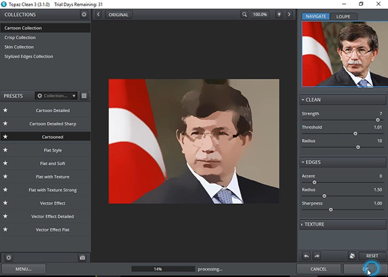388x277 pixels.
Task: Select Stylized Edges Collection
Action: (45, 57)
